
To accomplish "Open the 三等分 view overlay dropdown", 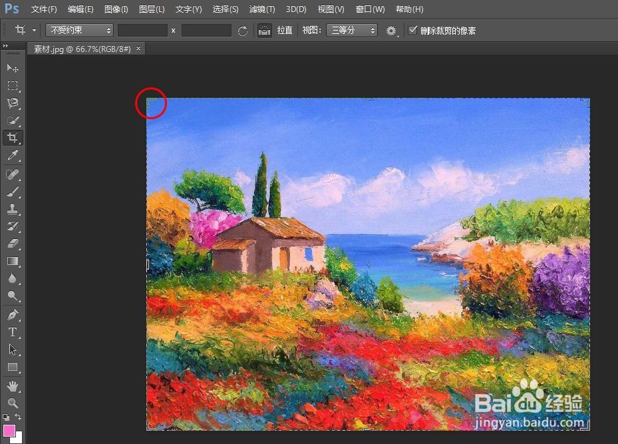I will [351, 31].
